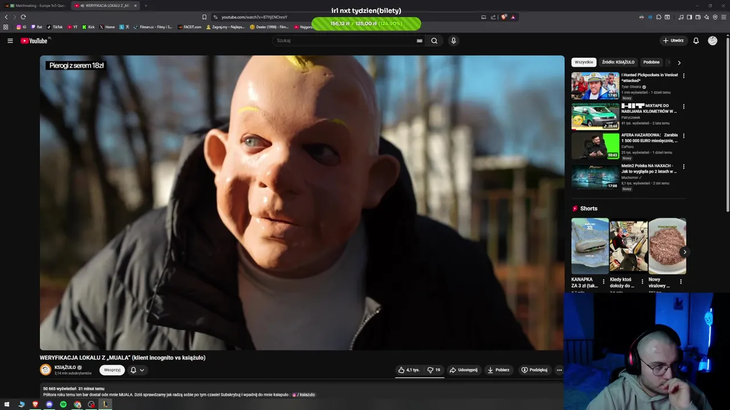Open ksiazulo Instagram link in description
Image resolution: width=730 pixels, height=410 pixels.
303,395
